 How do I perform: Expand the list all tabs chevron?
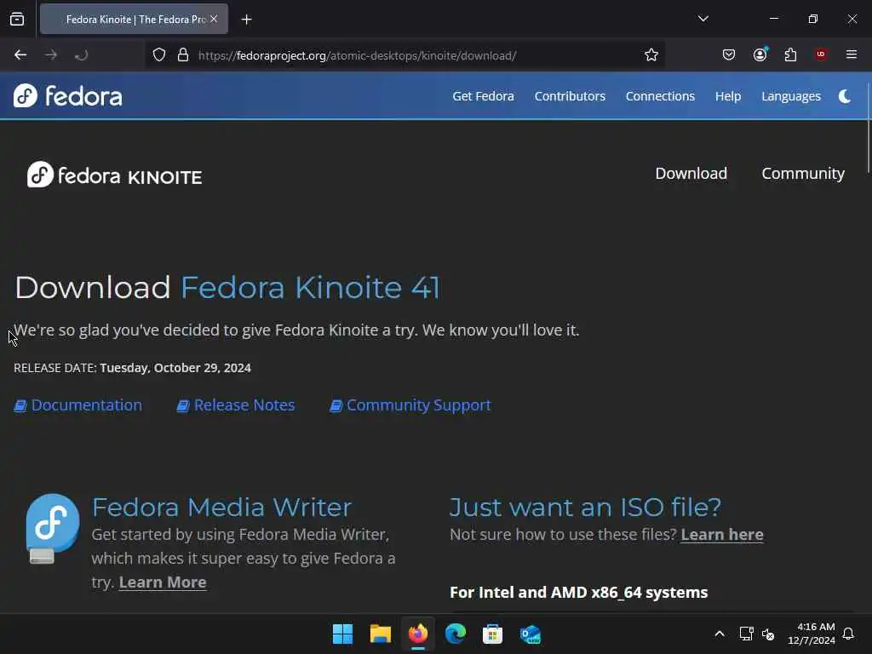tap(703, 19)
